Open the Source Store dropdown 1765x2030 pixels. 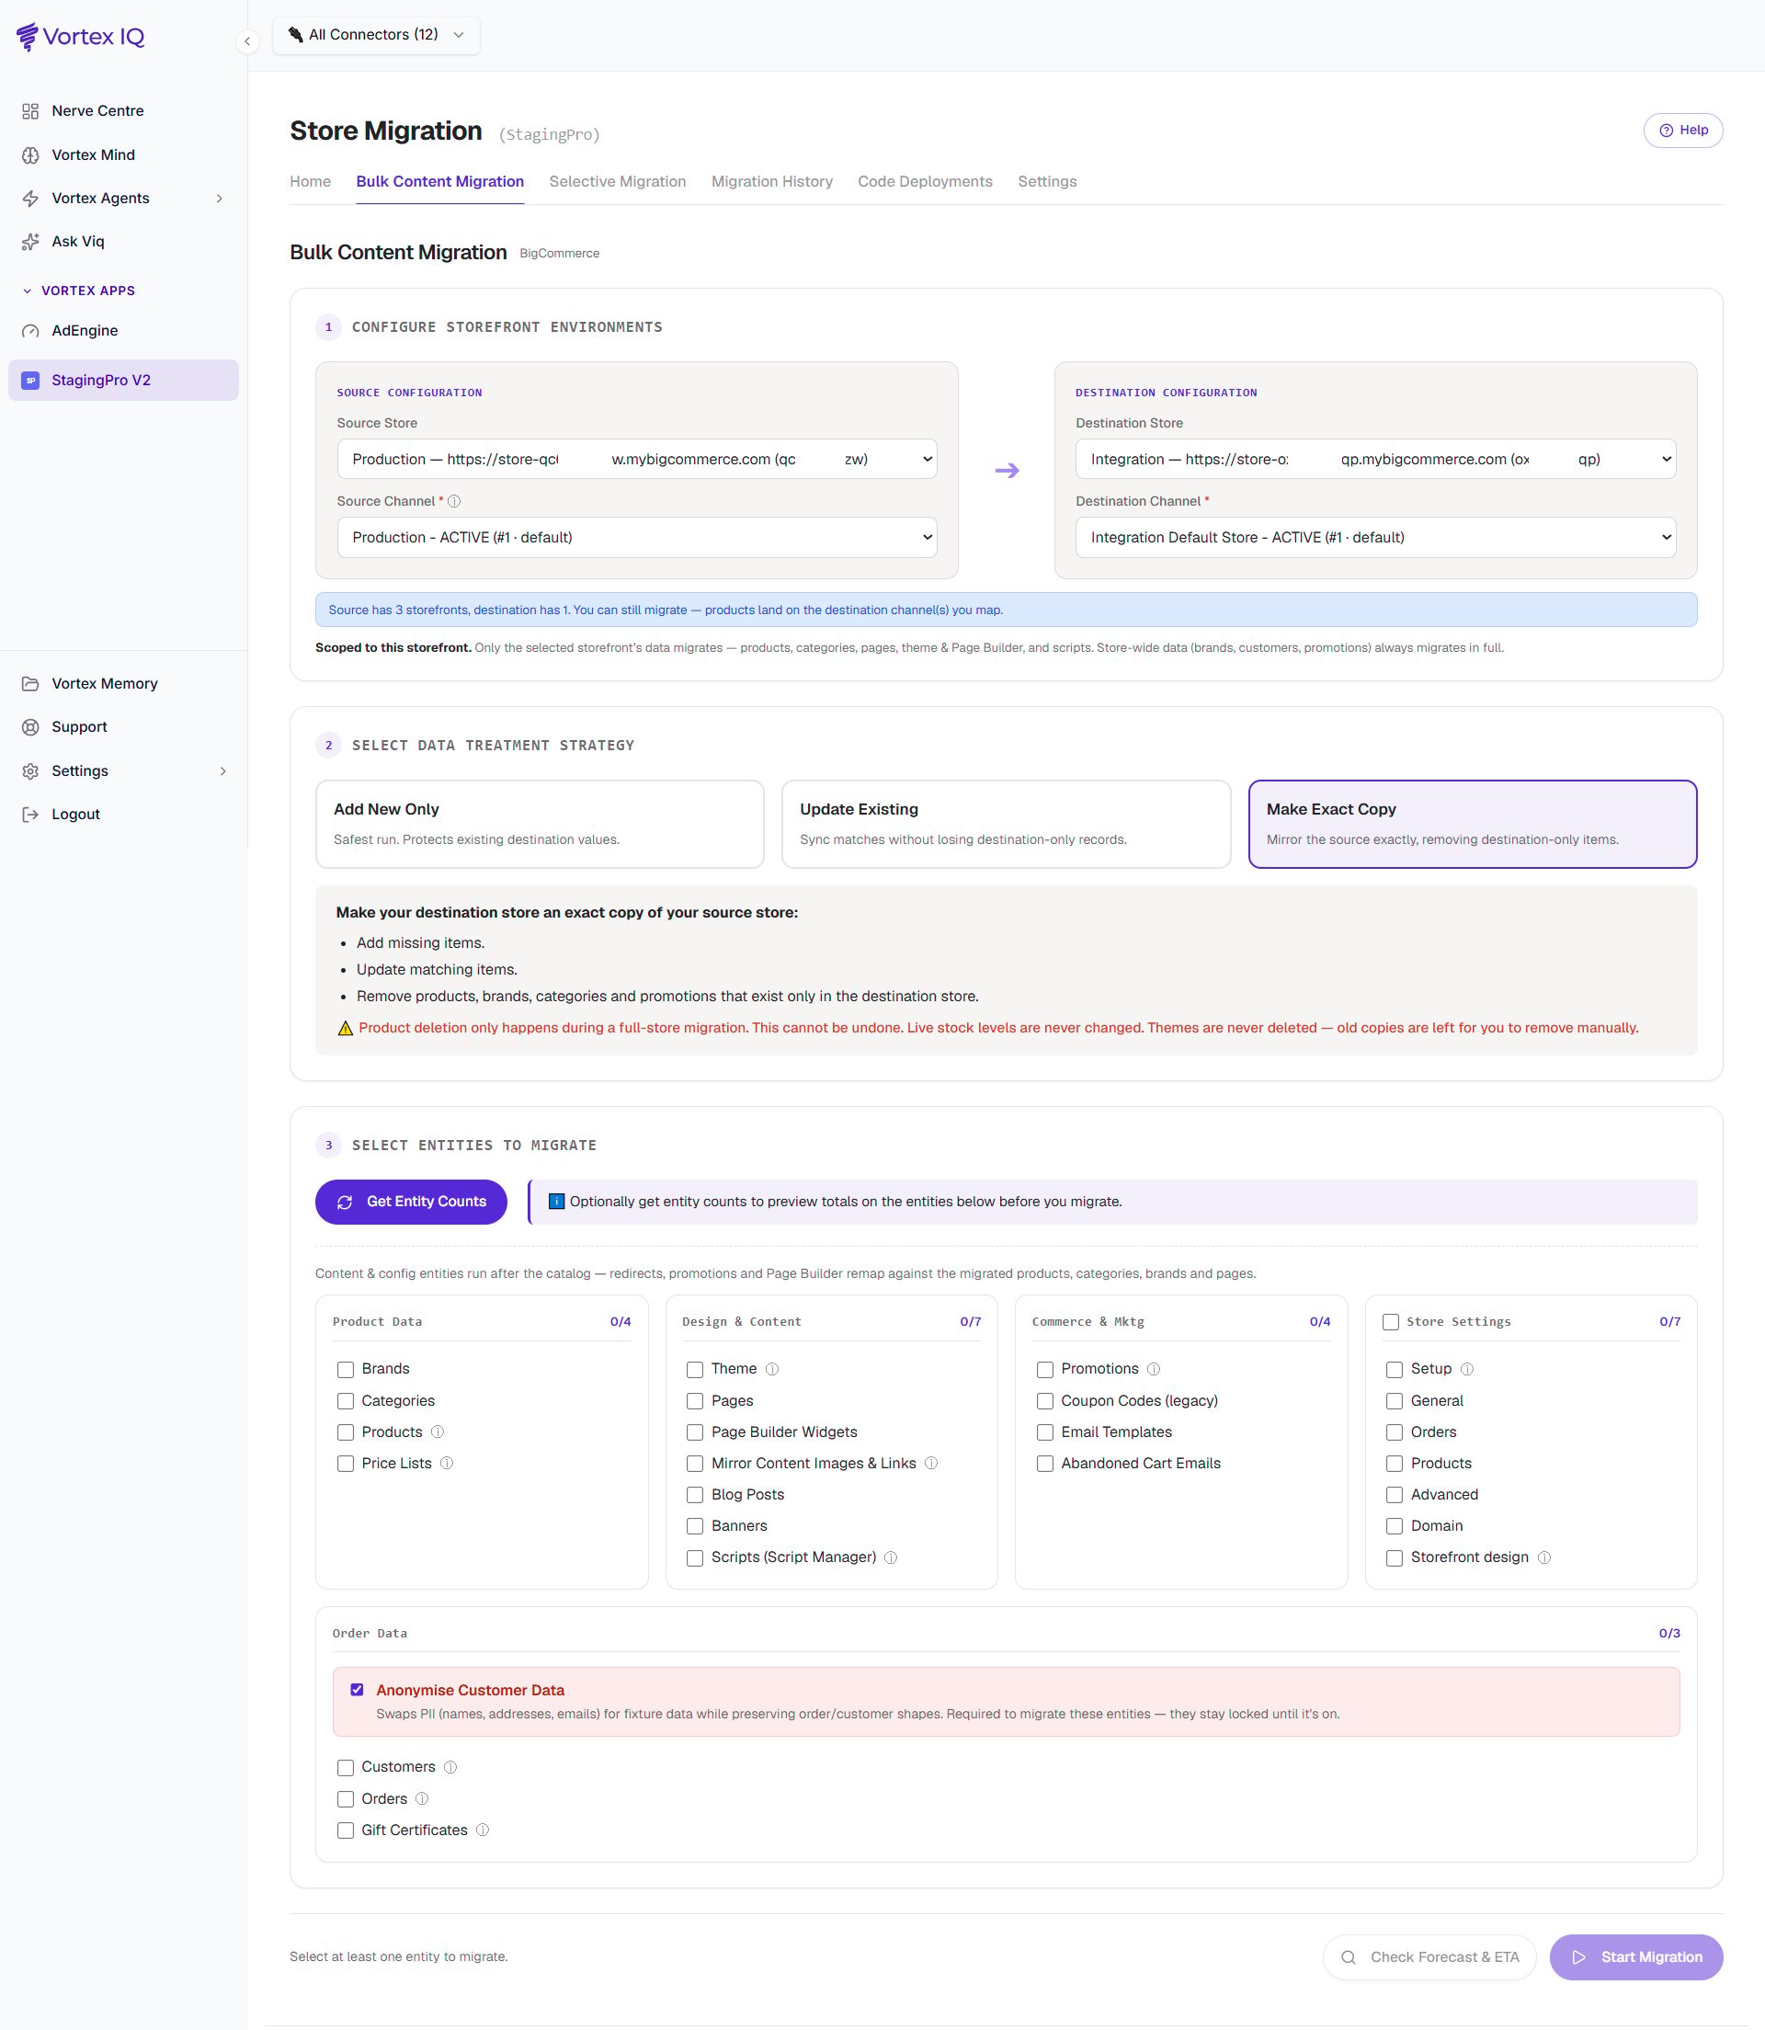point(637,459)
